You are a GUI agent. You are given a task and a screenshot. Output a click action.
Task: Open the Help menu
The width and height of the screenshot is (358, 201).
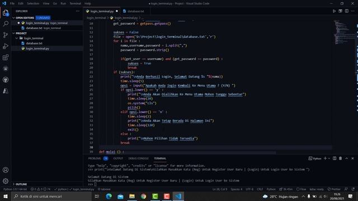tap(88, 3)
